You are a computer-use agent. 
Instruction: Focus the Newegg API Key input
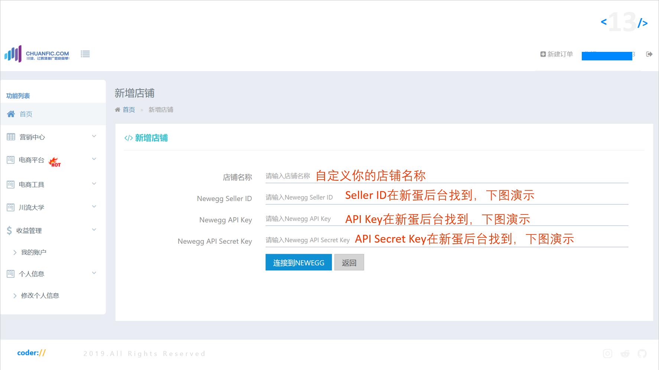click(447, 219)
